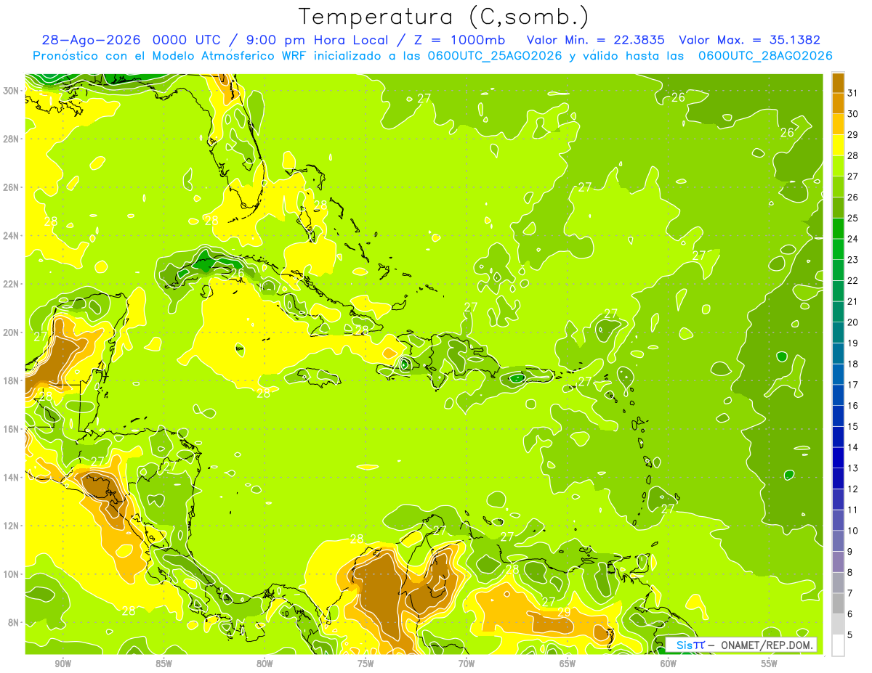This screenshot has height=673, width=872.
Task: Click the legend scale value '5'
Action: (851, 636)
